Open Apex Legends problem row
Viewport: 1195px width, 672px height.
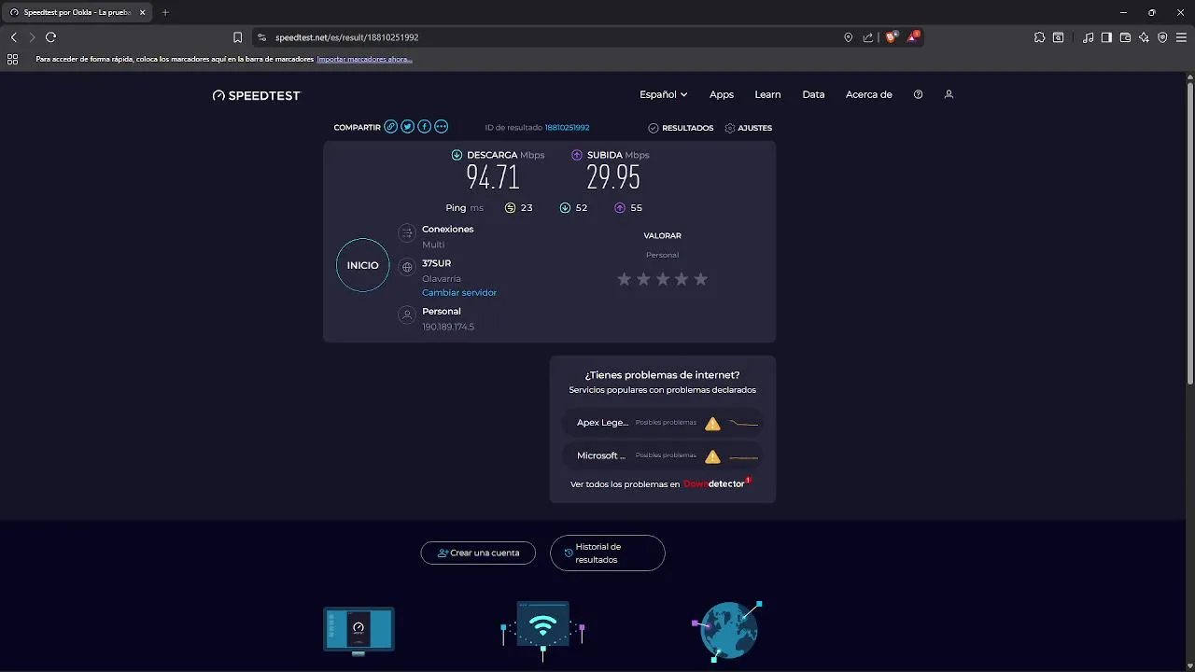(662, 423)
